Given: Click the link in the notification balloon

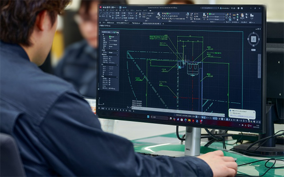Looking at the screenshot, I should [242, 117].
